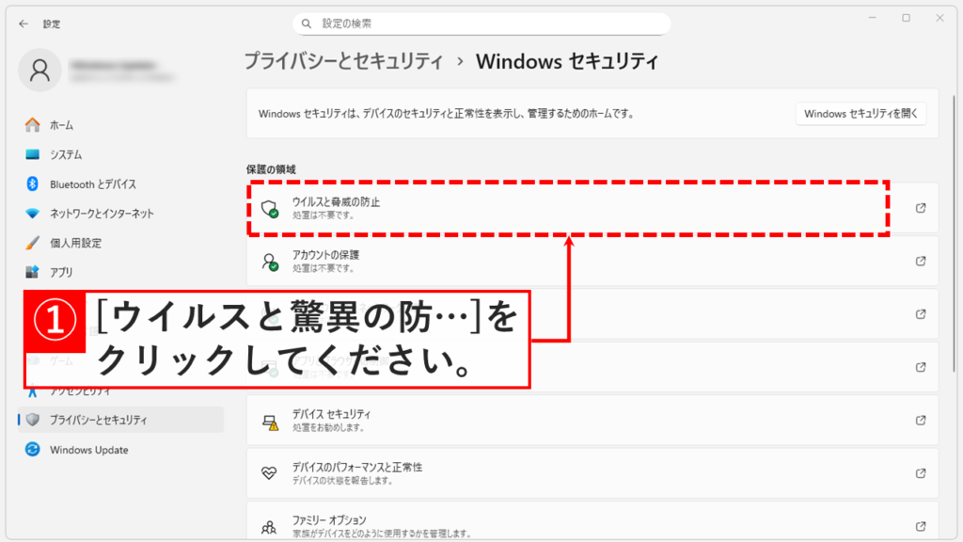The width and height of the screenshot is (963, 542).
Task: Click the Bluetooth icon in the sidebar
Action: click(x=32, y=185)
